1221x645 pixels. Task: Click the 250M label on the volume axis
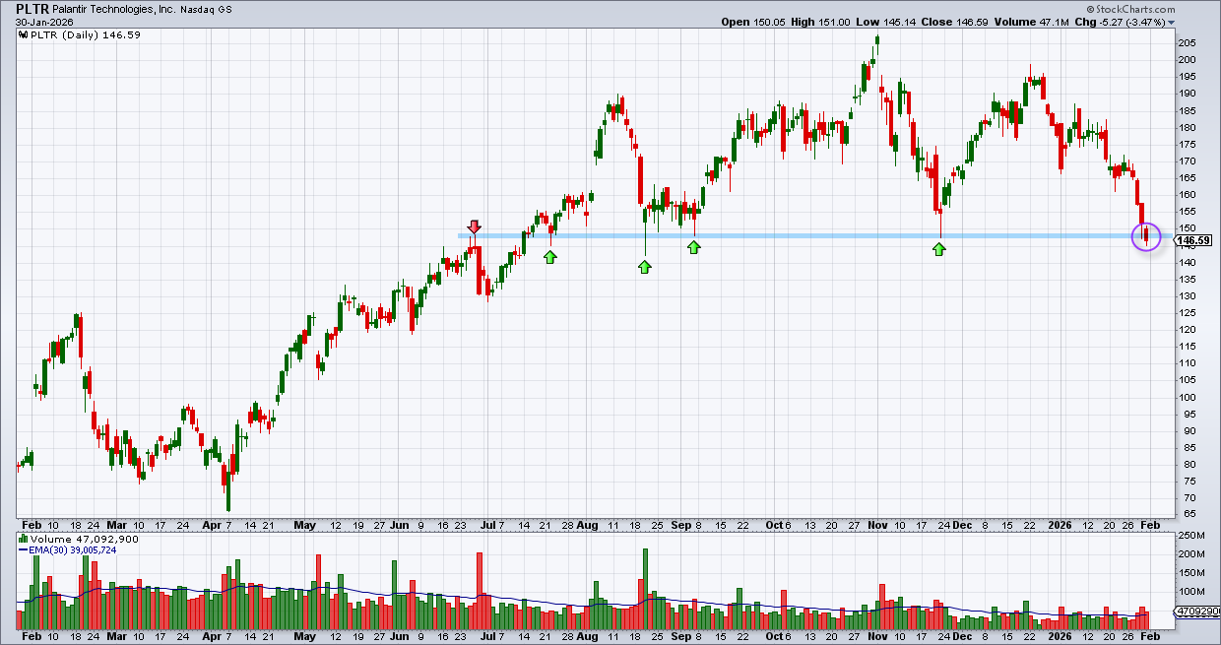pos(1192,536)
